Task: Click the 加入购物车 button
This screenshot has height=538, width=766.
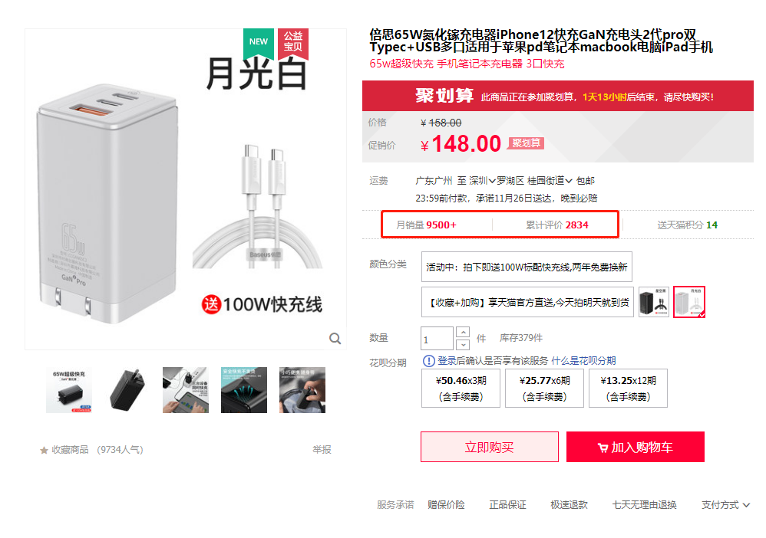Action: point(635,447)
